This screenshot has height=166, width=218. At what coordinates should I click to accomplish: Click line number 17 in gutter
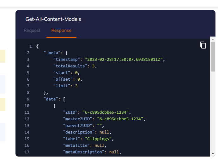point(27,152)
